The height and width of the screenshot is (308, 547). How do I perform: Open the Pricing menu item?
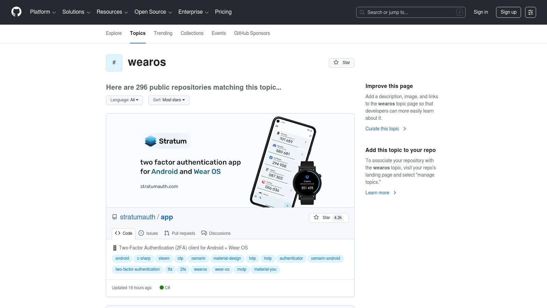(x=223, y=12)
